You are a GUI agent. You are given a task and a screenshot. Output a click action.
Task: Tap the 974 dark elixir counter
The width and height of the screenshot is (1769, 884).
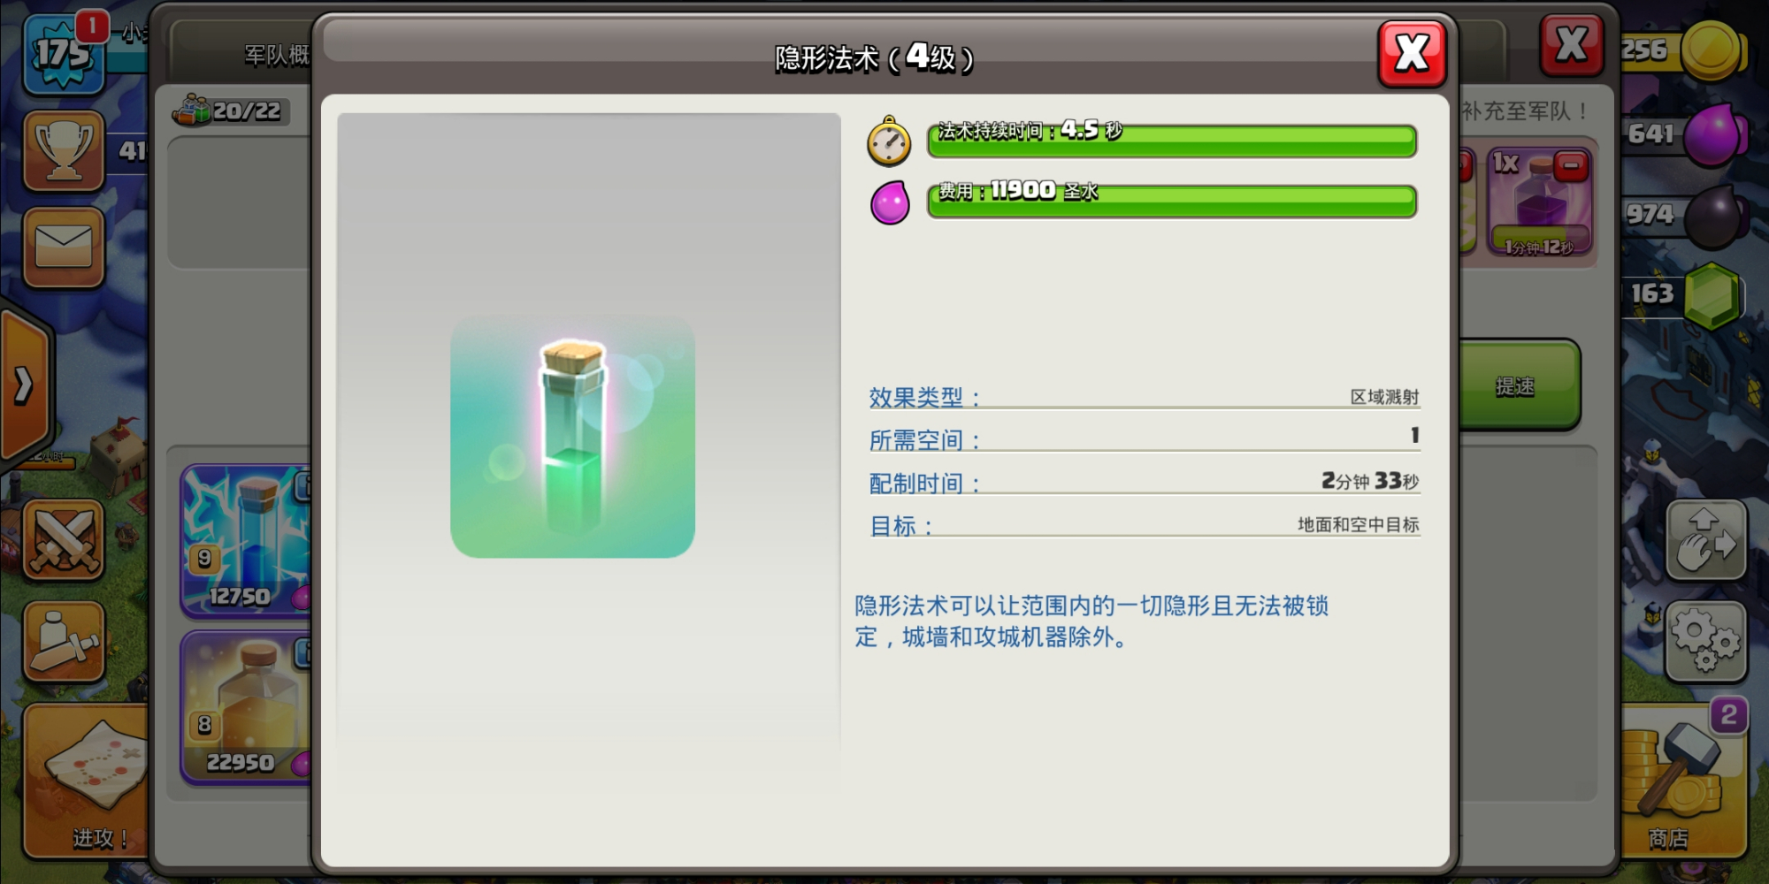1650,215
